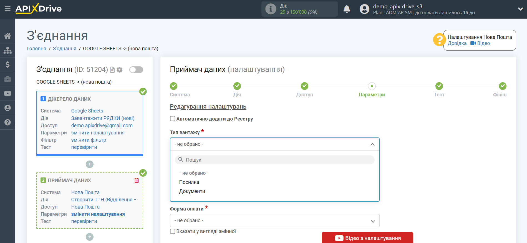Click the actions counter 29 з 150'000

299,12
